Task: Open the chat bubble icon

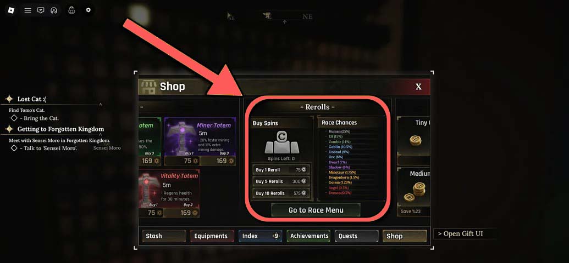Action: point(41,10)
